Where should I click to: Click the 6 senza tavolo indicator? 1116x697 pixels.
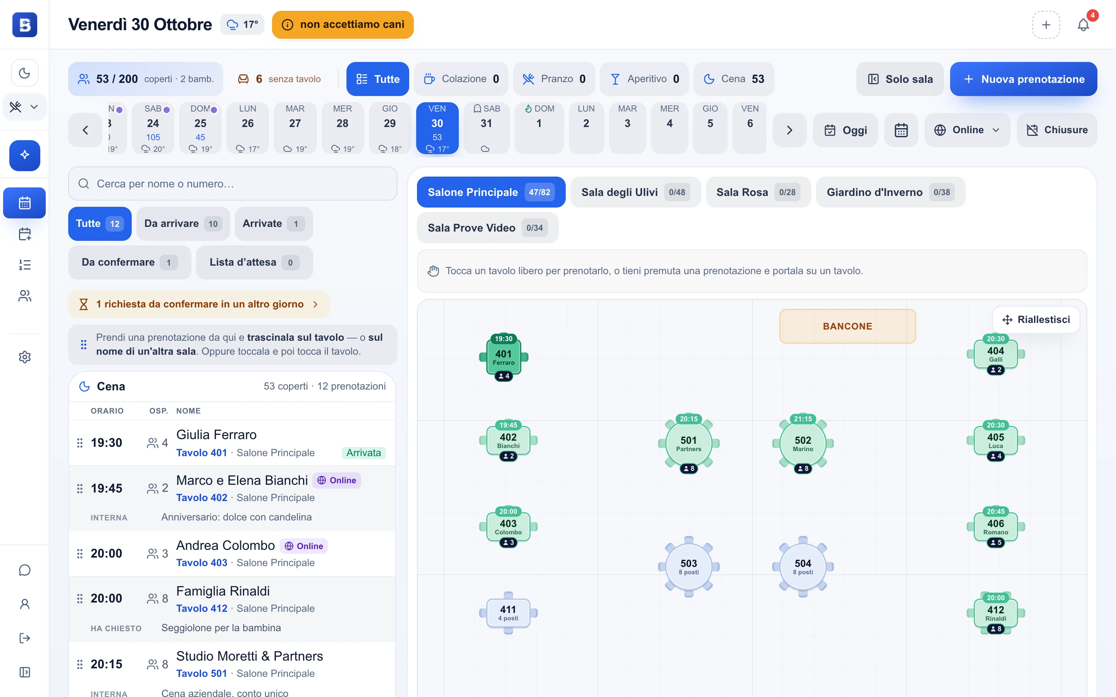coord(279,79)
